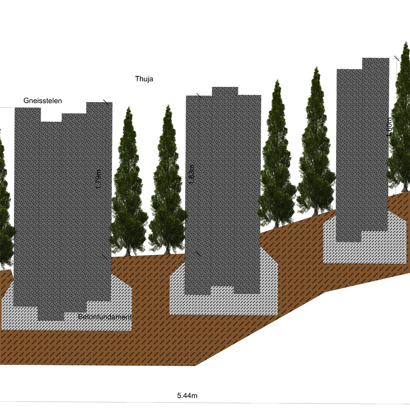Click the 1.79m height dimension label
410x410 pixels.
98,179
